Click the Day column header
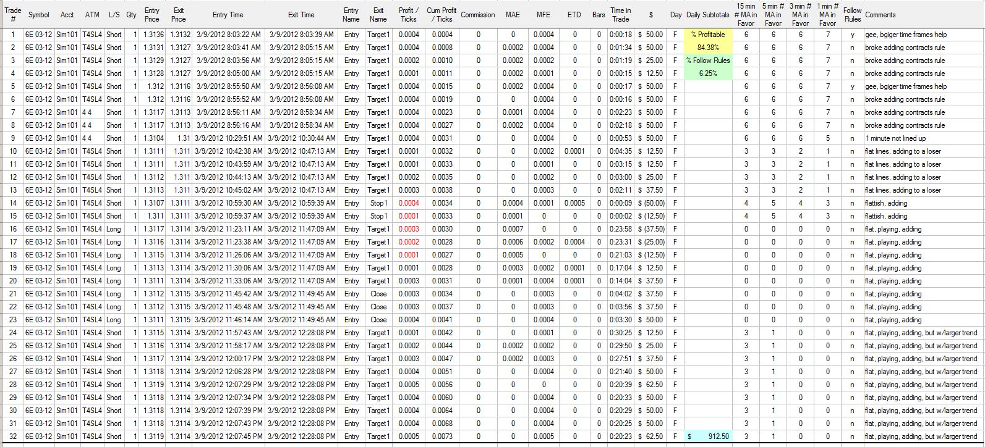 (676, 15)
